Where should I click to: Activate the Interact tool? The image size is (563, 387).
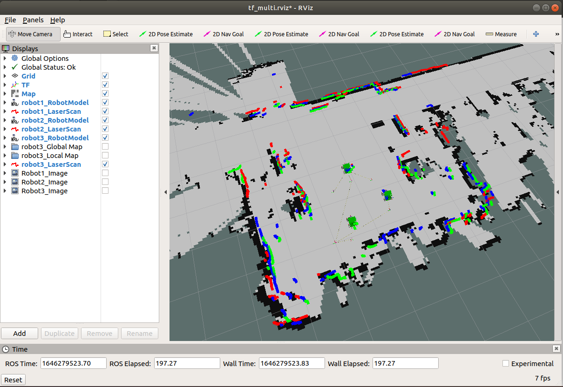[x=78, y=34]
